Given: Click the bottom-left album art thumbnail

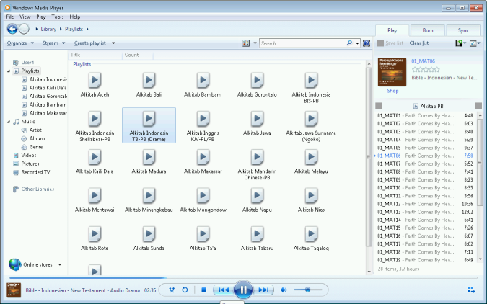Looking at the screenshot, I should tap(14, 290).
